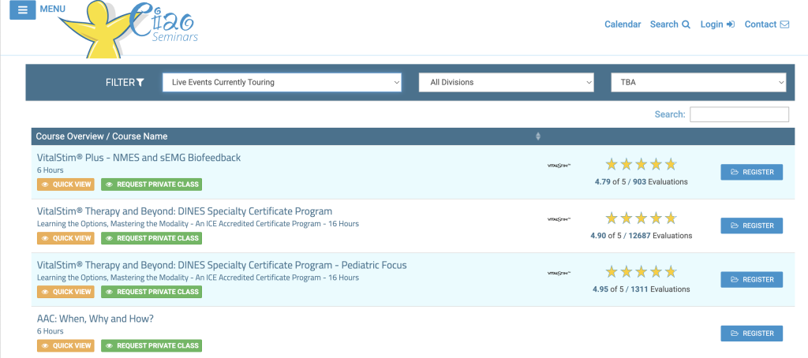
Task: Expand the All Divisions dropdown
Action: point(506,82)
